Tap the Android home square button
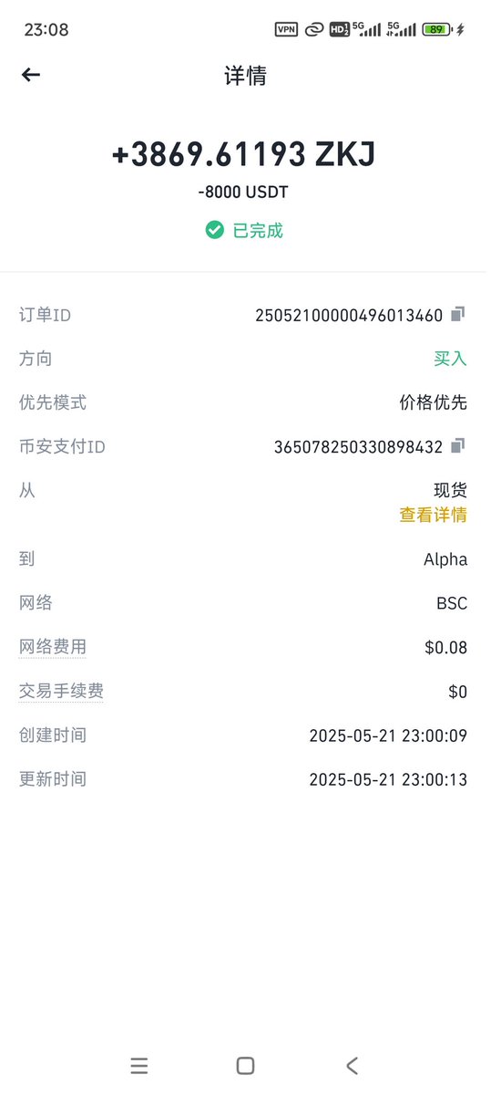Image resolution: width=491 pixels, height=1095 pixels. [245, 1065]
